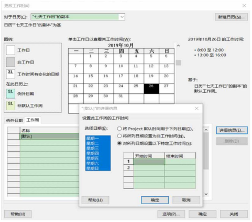Close the 更改工作时间 window
The height and width of the screenshot is (222, 252).
pyautogui.click(x=244, y=6)
